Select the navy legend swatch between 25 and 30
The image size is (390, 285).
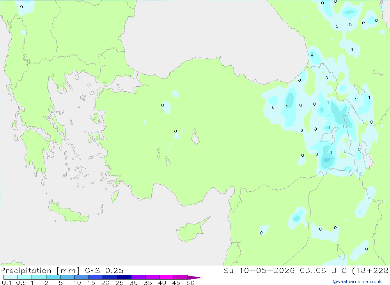(x=124, y=277)
